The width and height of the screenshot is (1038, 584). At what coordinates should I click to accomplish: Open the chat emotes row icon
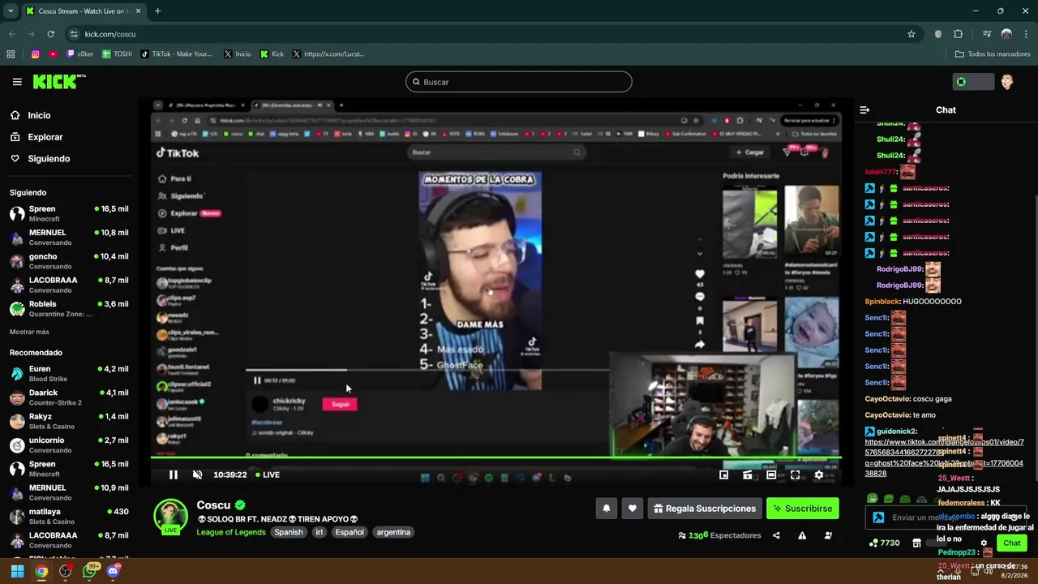[872, 499]
